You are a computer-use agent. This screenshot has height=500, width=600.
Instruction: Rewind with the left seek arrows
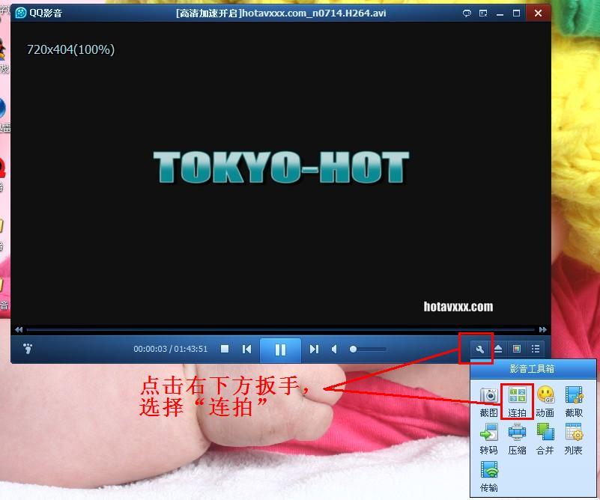[x=19, y=329]
